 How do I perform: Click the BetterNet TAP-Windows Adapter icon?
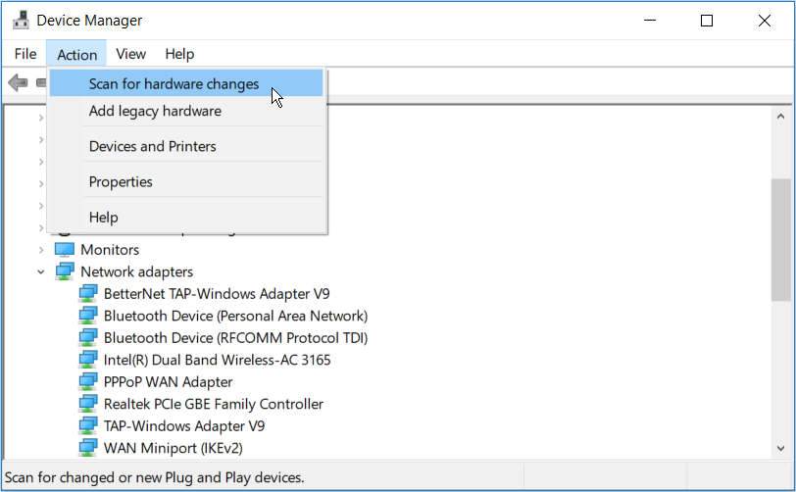pos(88,294)
